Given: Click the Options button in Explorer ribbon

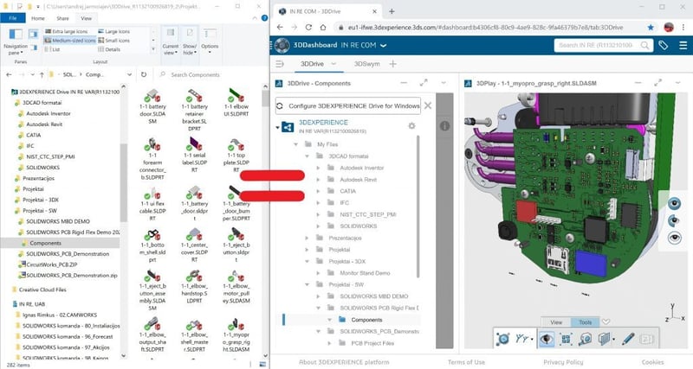Looking at the screenshot, I should click(210, 40).
